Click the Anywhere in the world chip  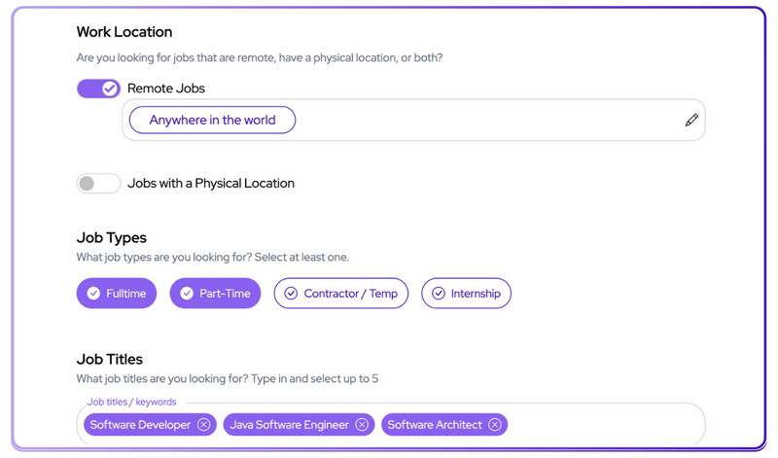click(x=212, y=121)
